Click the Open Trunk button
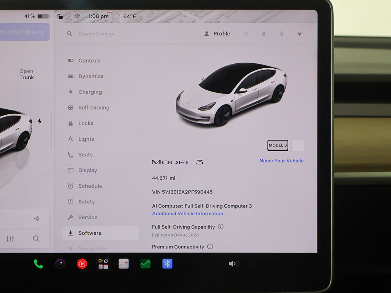Image resolution: width=391 pixels, height=293 pixels. coord(26,74)
